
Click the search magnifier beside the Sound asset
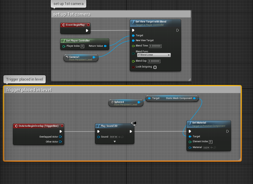122,137
